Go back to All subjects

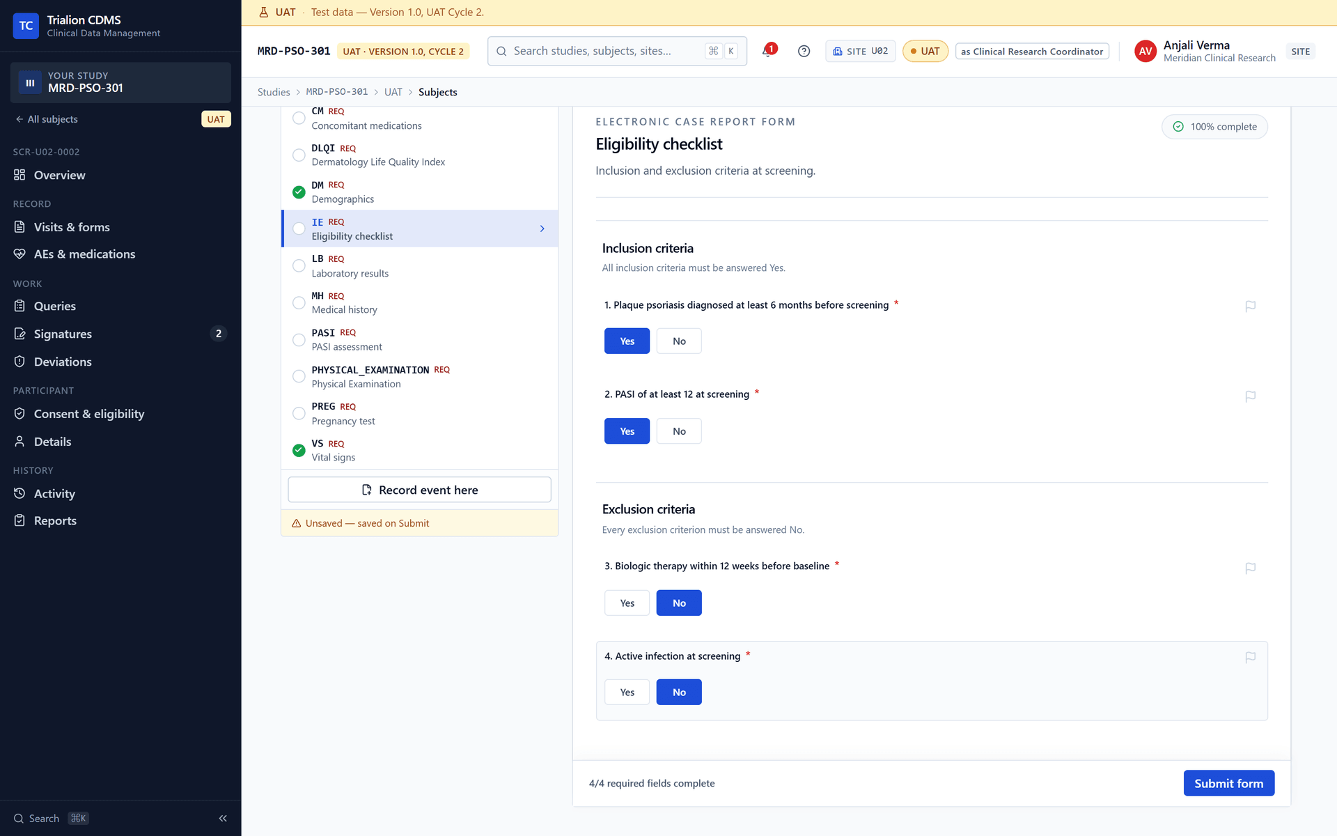(46, 119)
